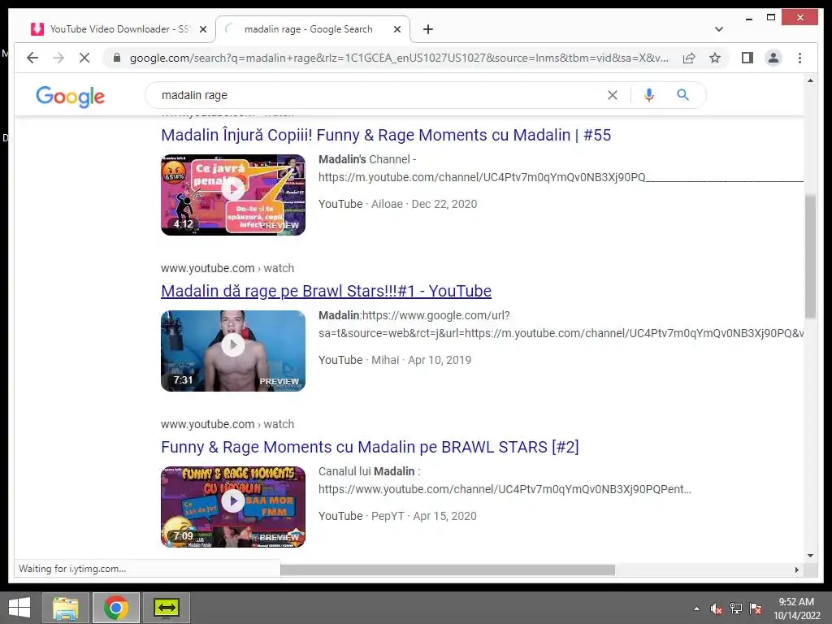Screen dimensions: 832x624
Task: Open the Windows Start menu
Action: point(19,608)
